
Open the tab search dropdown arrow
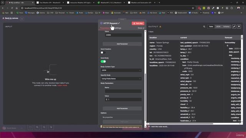[2, 3]
